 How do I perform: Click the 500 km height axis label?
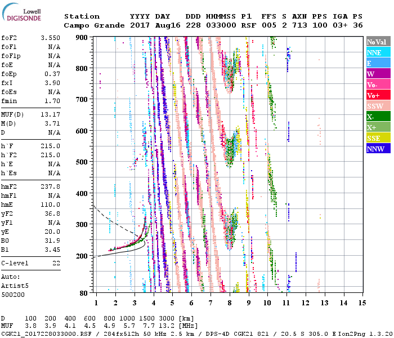(x=82, y=162)
